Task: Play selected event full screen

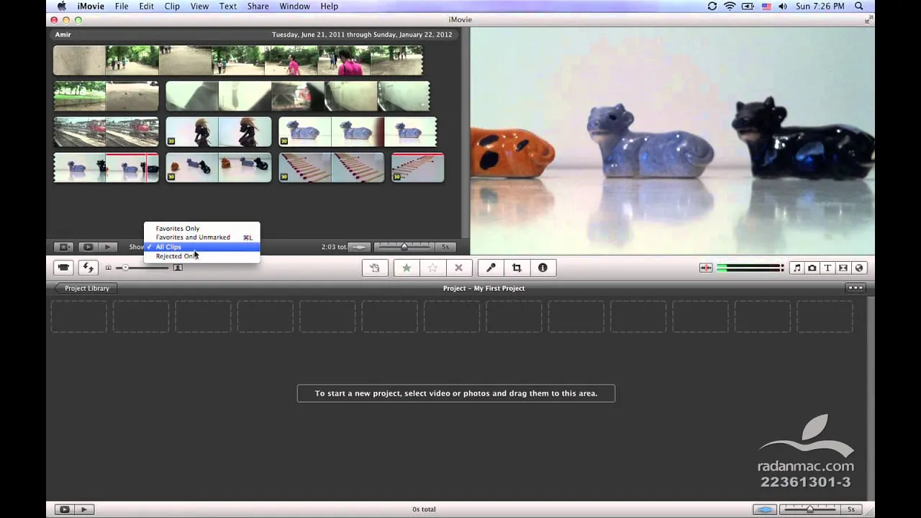Action: click(87, 247)
